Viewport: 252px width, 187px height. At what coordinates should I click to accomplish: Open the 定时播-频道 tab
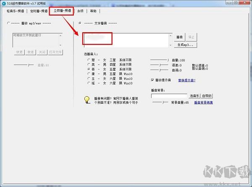(39, 11)
